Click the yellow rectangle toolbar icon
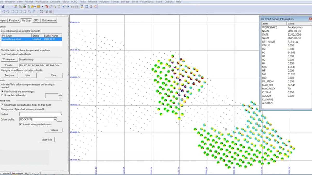 coord(38,6)
